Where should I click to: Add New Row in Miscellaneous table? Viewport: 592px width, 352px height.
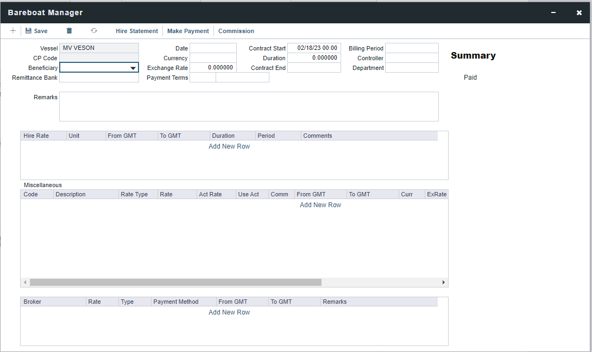coord(320,205)
